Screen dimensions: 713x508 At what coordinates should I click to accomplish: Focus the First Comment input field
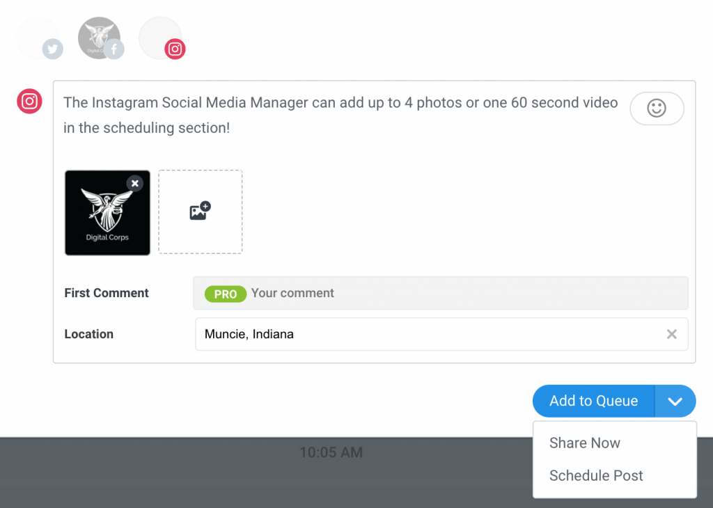460,294
